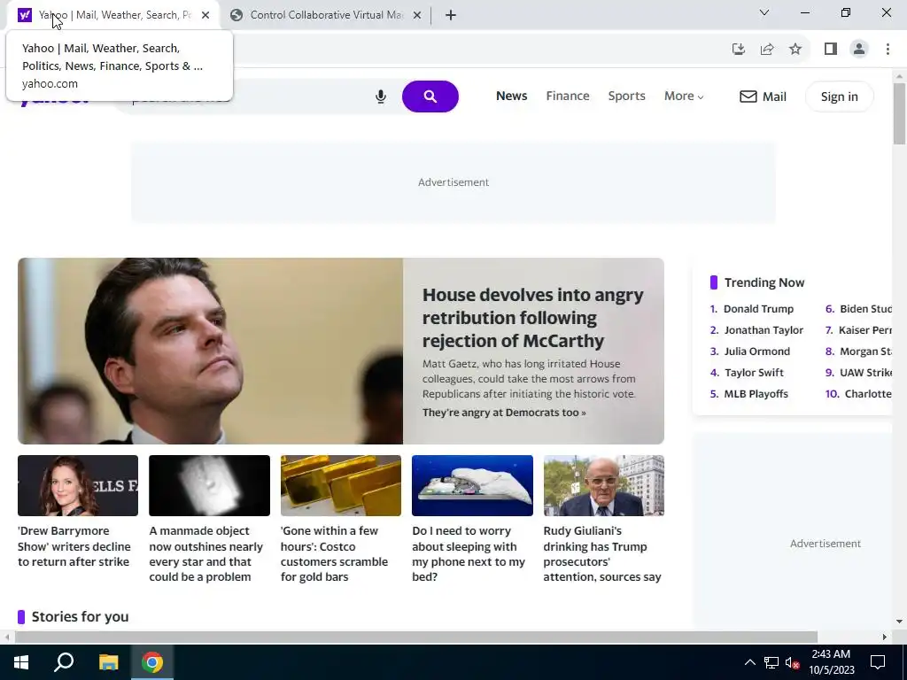The width and height of the screenshot is (907, 680).
Task: Read the sleeping with phone story
Action: [469, 553]
